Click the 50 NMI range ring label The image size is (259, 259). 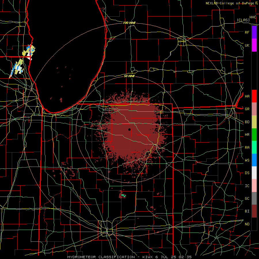pyautogui.click(x=129, y=76)
